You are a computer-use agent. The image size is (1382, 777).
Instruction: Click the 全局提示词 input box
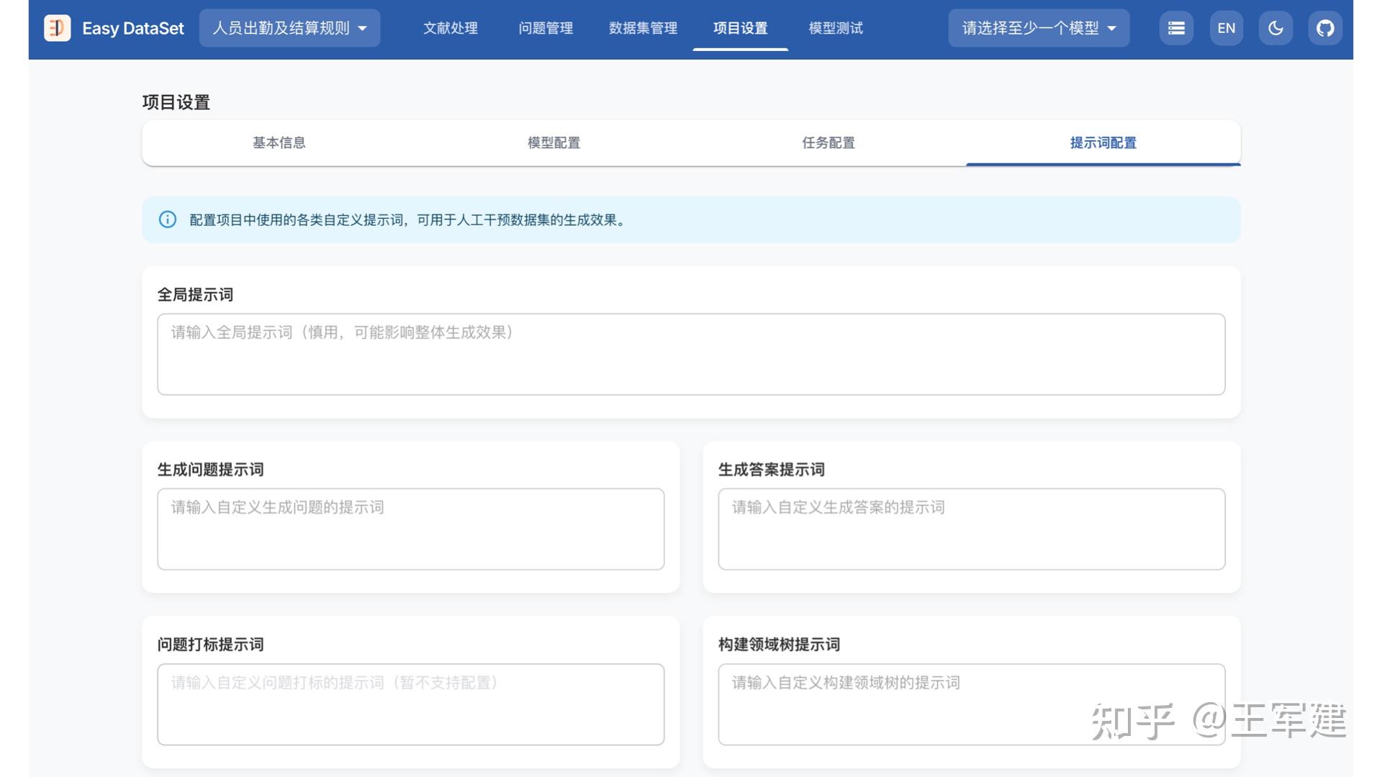pos(691,354)
